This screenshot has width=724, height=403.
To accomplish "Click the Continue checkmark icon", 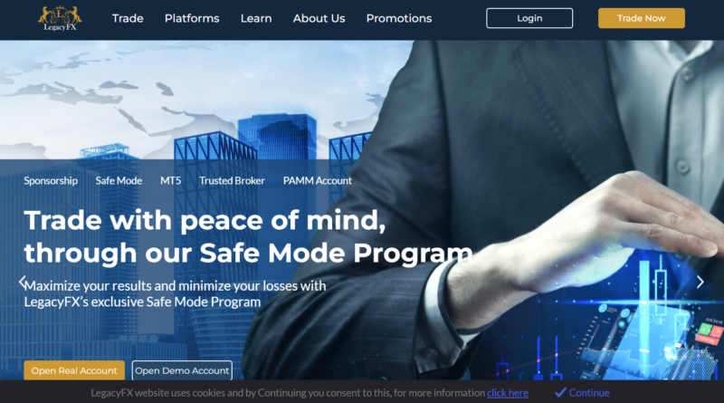I will click(x=560, y=392).
